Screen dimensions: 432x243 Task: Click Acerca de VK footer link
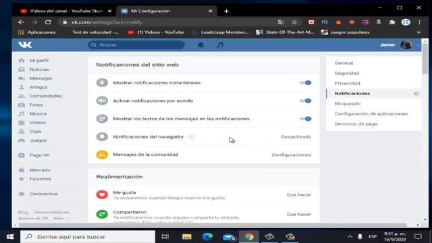coord(33,218)
